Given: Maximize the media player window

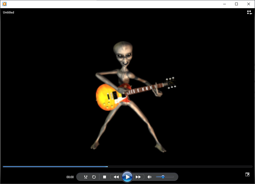Looking at the screenshot, I should pos(236,4).
